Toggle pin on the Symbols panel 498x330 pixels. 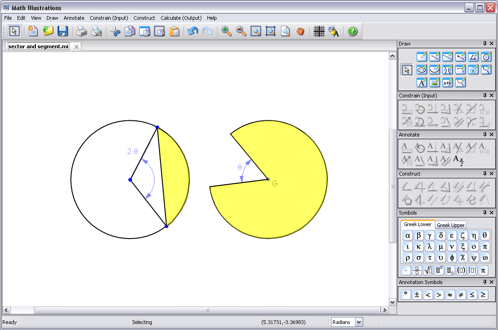tap(485, 213)
